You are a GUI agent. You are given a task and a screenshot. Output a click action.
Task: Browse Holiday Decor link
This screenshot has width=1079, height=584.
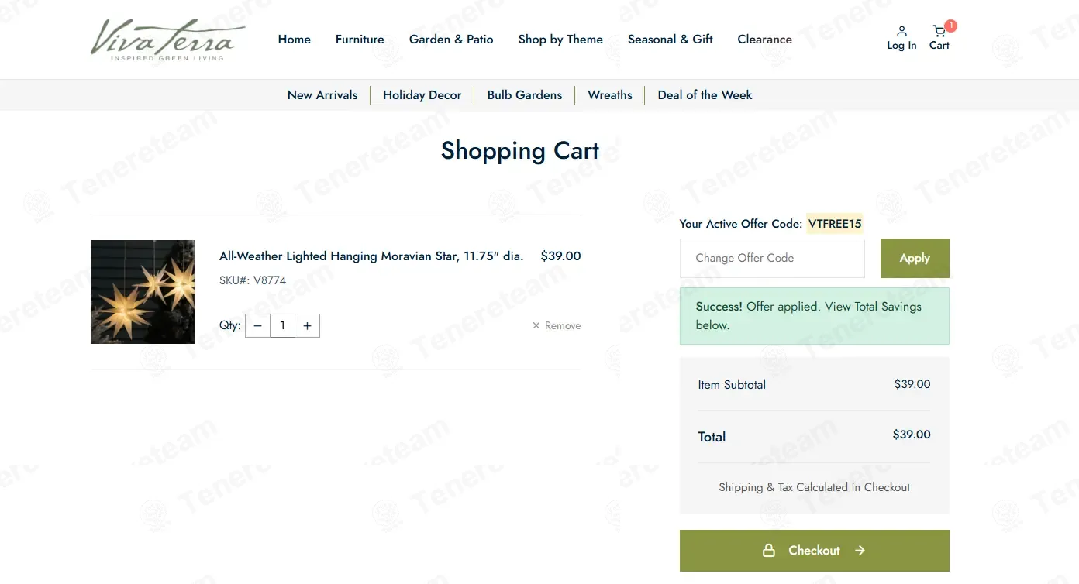pyautogui.click(x=422, y=95)
